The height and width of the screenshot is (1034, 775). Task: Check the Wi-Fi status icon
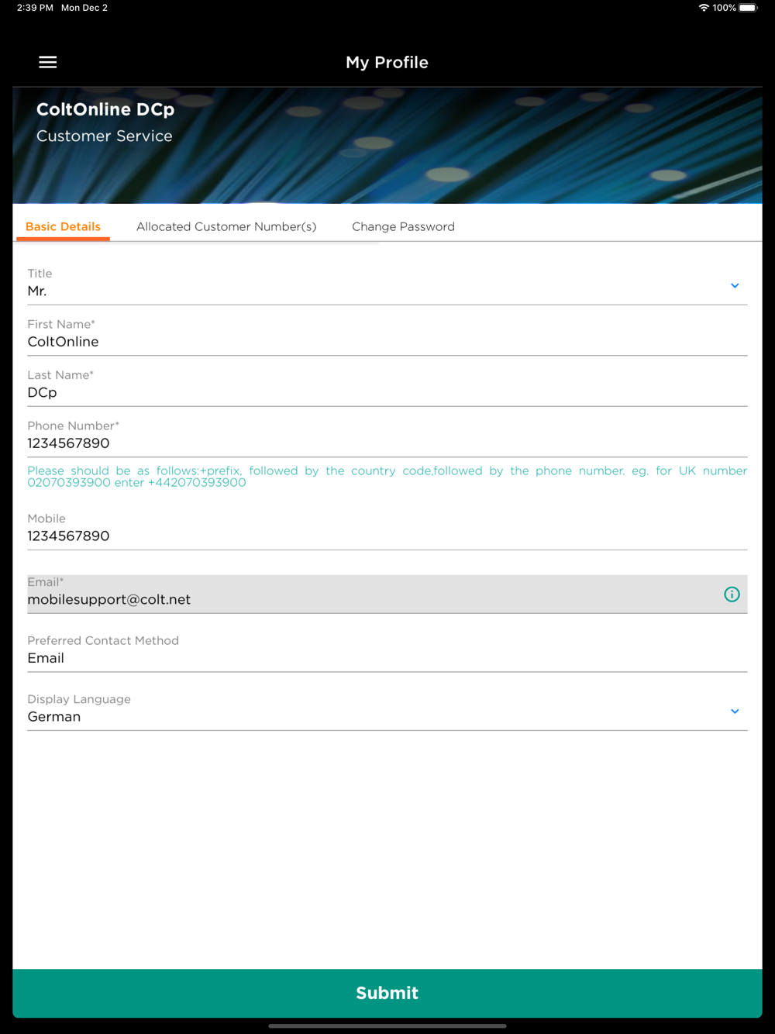[704, 8]
